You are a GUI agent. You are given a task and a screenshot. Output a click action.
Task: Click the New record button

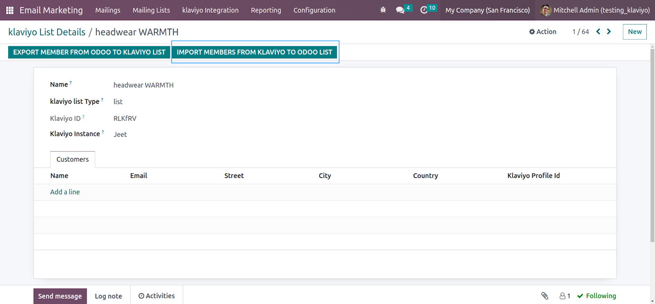pyautogui.click(x=635, y=32)
